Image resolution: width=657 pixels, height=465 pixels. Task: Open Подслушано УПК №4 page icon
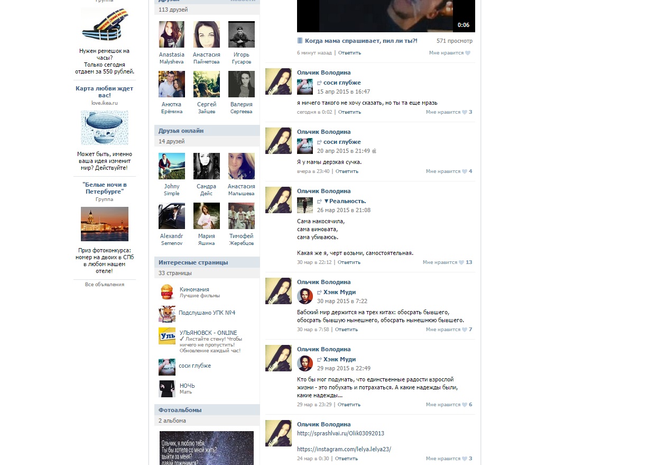click(167, 314)
